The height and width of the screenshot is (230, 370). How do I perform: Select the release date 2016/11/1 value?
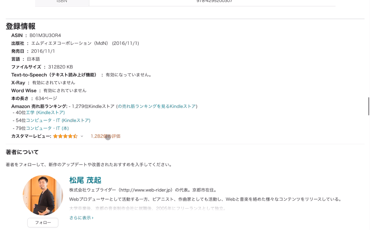coord(43,51)
